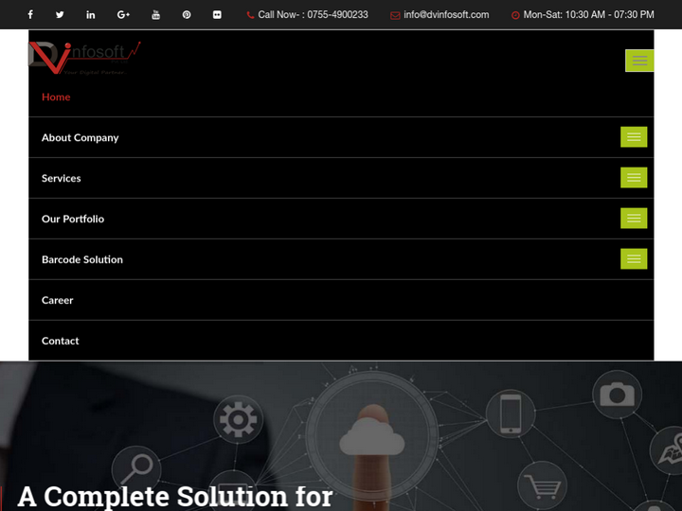Open the Services menu link

tap(62, 178)
